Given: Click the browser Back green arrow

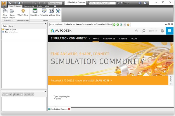Looking at the screenshot, I should coord(114,24).
